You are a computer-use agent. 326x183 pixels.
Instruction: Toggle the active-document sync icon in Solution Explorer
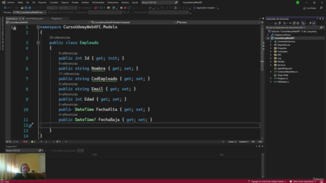coord(290,23)
